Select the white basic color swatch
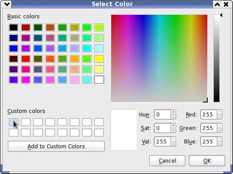 99,80
